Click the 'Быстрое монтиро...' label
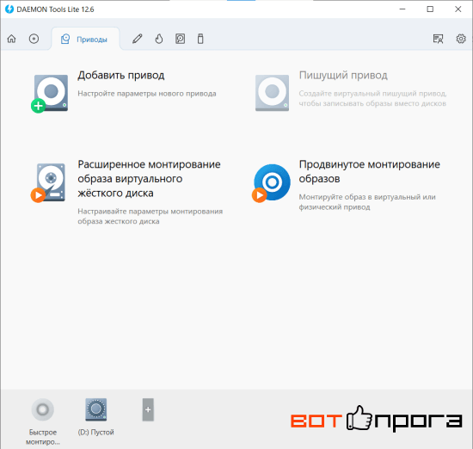This screenshot has height=449, width=473. click(42, 437)
